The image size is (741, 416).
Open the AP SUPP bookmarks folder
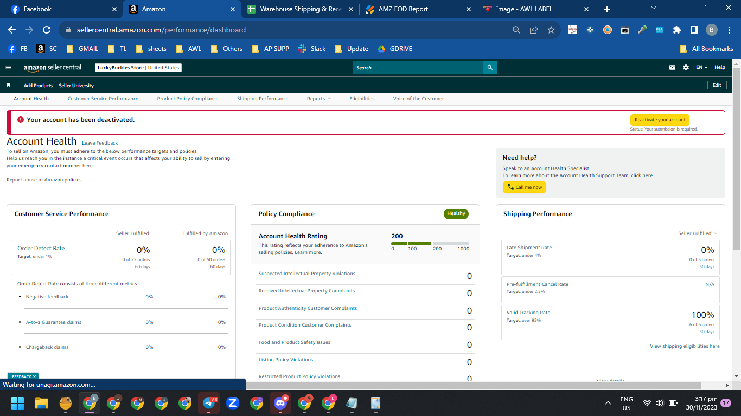tap(271, 49)
